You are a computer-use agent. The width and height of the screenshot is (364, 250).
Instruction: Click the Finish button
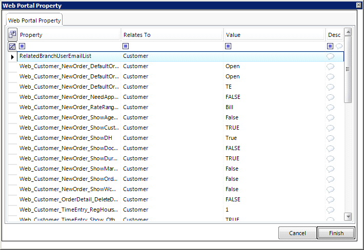pos(336,233)
